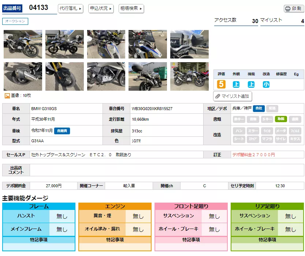Click the 開催ch value C
The image size is (305, 256).
pos(204,186)
